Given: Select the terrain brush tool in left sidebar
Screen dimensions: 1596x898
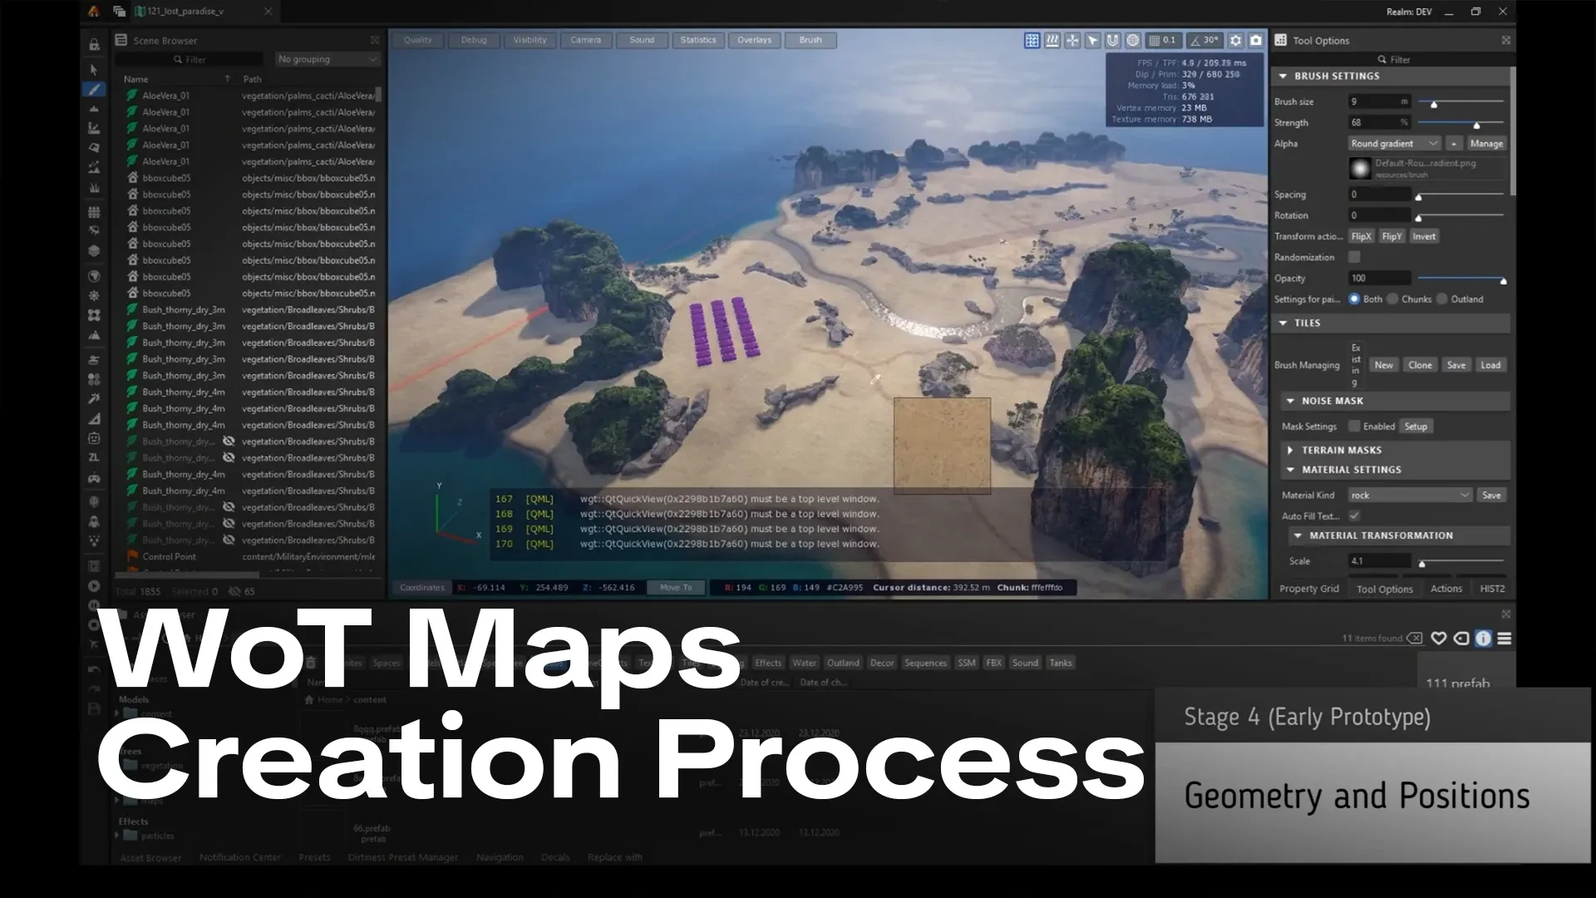Looking at the screenshot, I should point(94,89).
